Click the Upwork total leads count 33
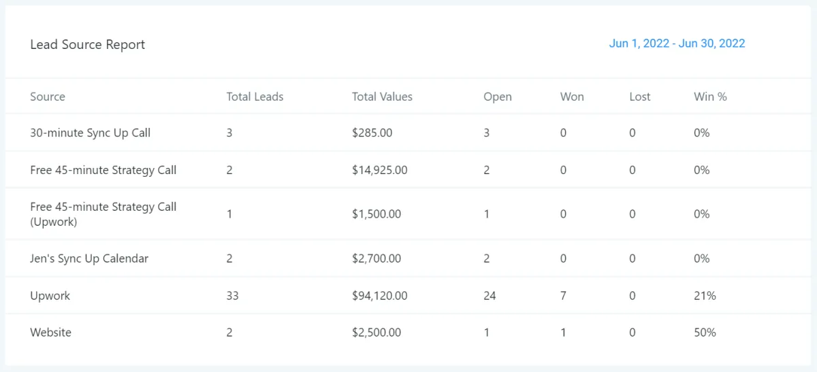The width and height of the screenshot is (817, 372). point(233,296)
